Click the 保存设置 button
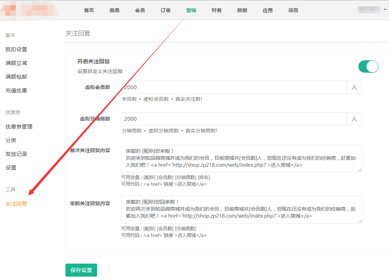 [81, 270]
